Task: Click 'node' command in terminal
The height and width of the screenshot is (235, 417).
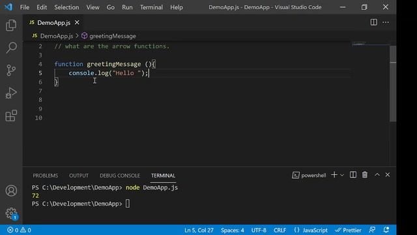Action: (133, 187)
